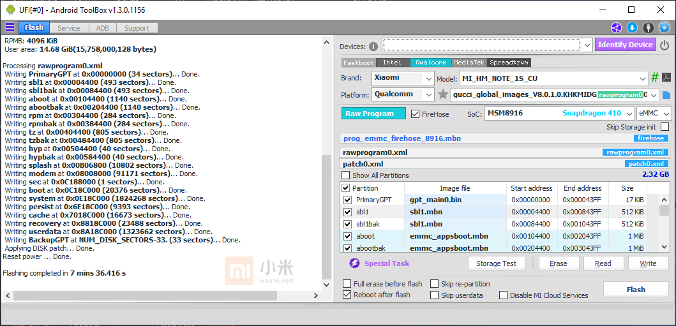Check Show All Partitions
676x326 pixels.
[x=346, y=175]
